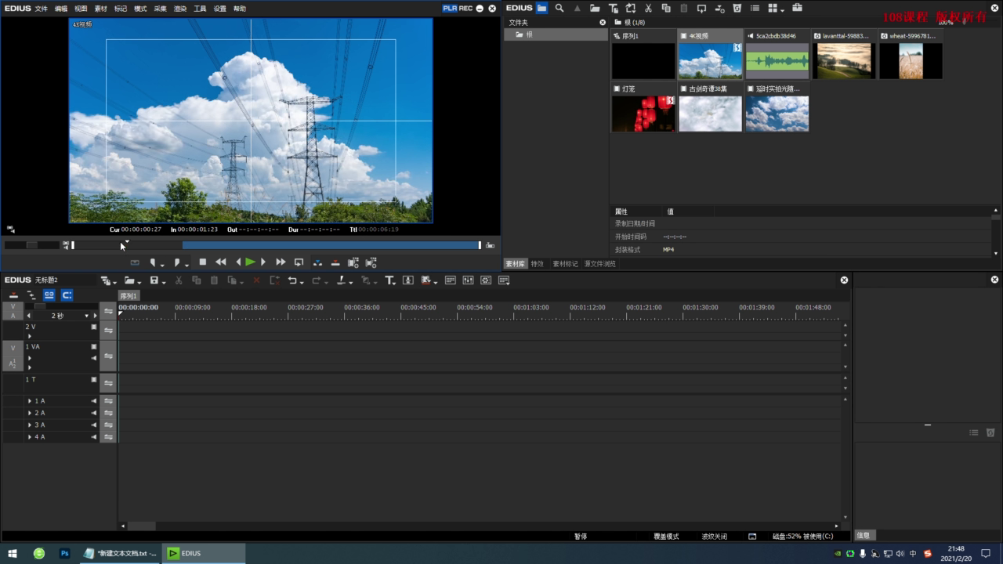Select the 4K视频 clip thumbnail
Screen dimensions: 1003x564
(710, 60)
